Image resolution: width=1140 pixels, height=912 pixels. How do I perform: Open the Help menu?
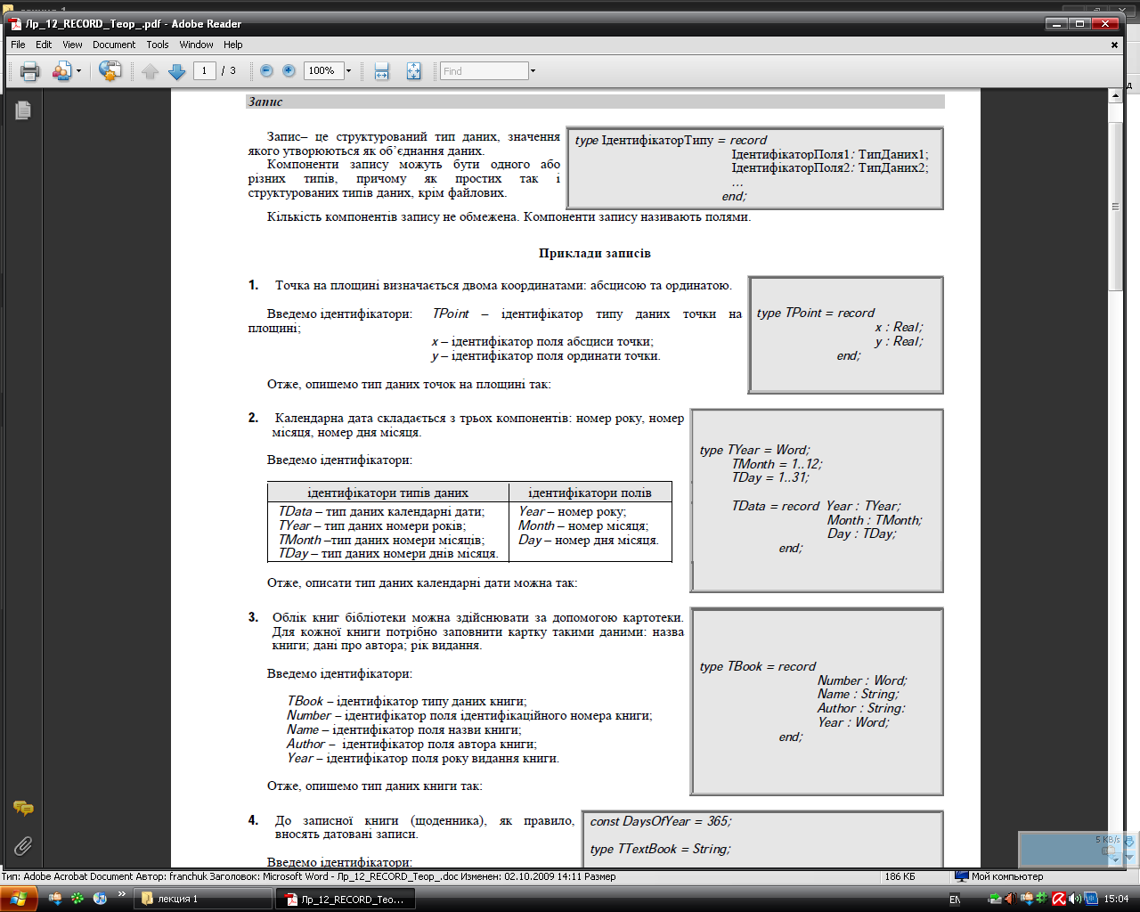[233, 45]
